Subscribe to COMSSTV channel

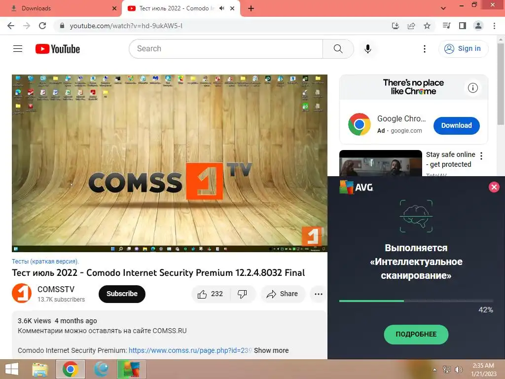click(122, 294)
